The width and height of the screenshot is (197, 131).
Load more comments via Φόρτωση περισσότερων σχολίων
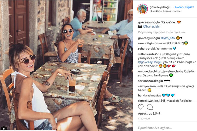click(x=162, y=32)
